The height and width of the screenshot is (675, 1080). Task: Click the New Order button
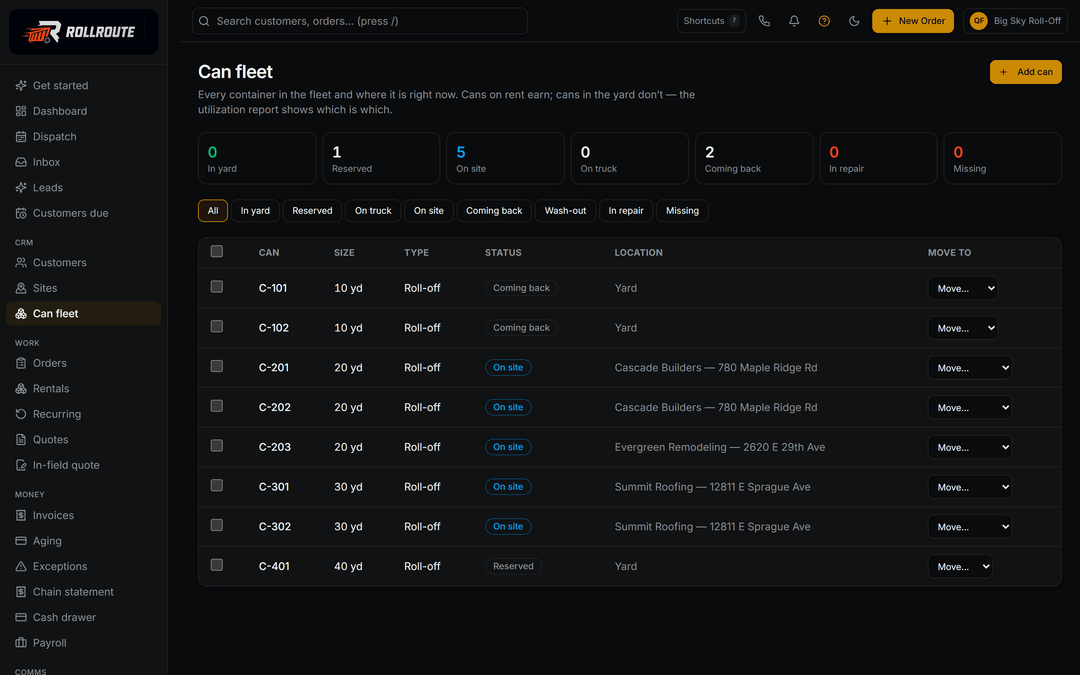click(913, 21)
